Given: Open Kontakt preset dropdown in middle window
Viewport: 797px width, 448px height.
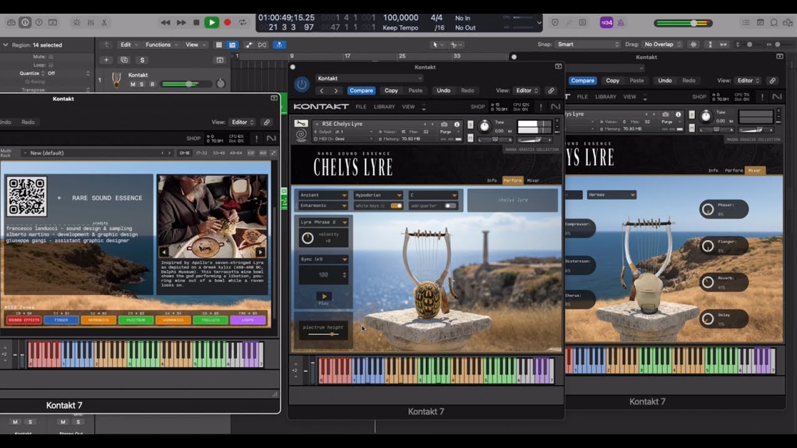Looking at the screenshot, I should coord(369,78).
